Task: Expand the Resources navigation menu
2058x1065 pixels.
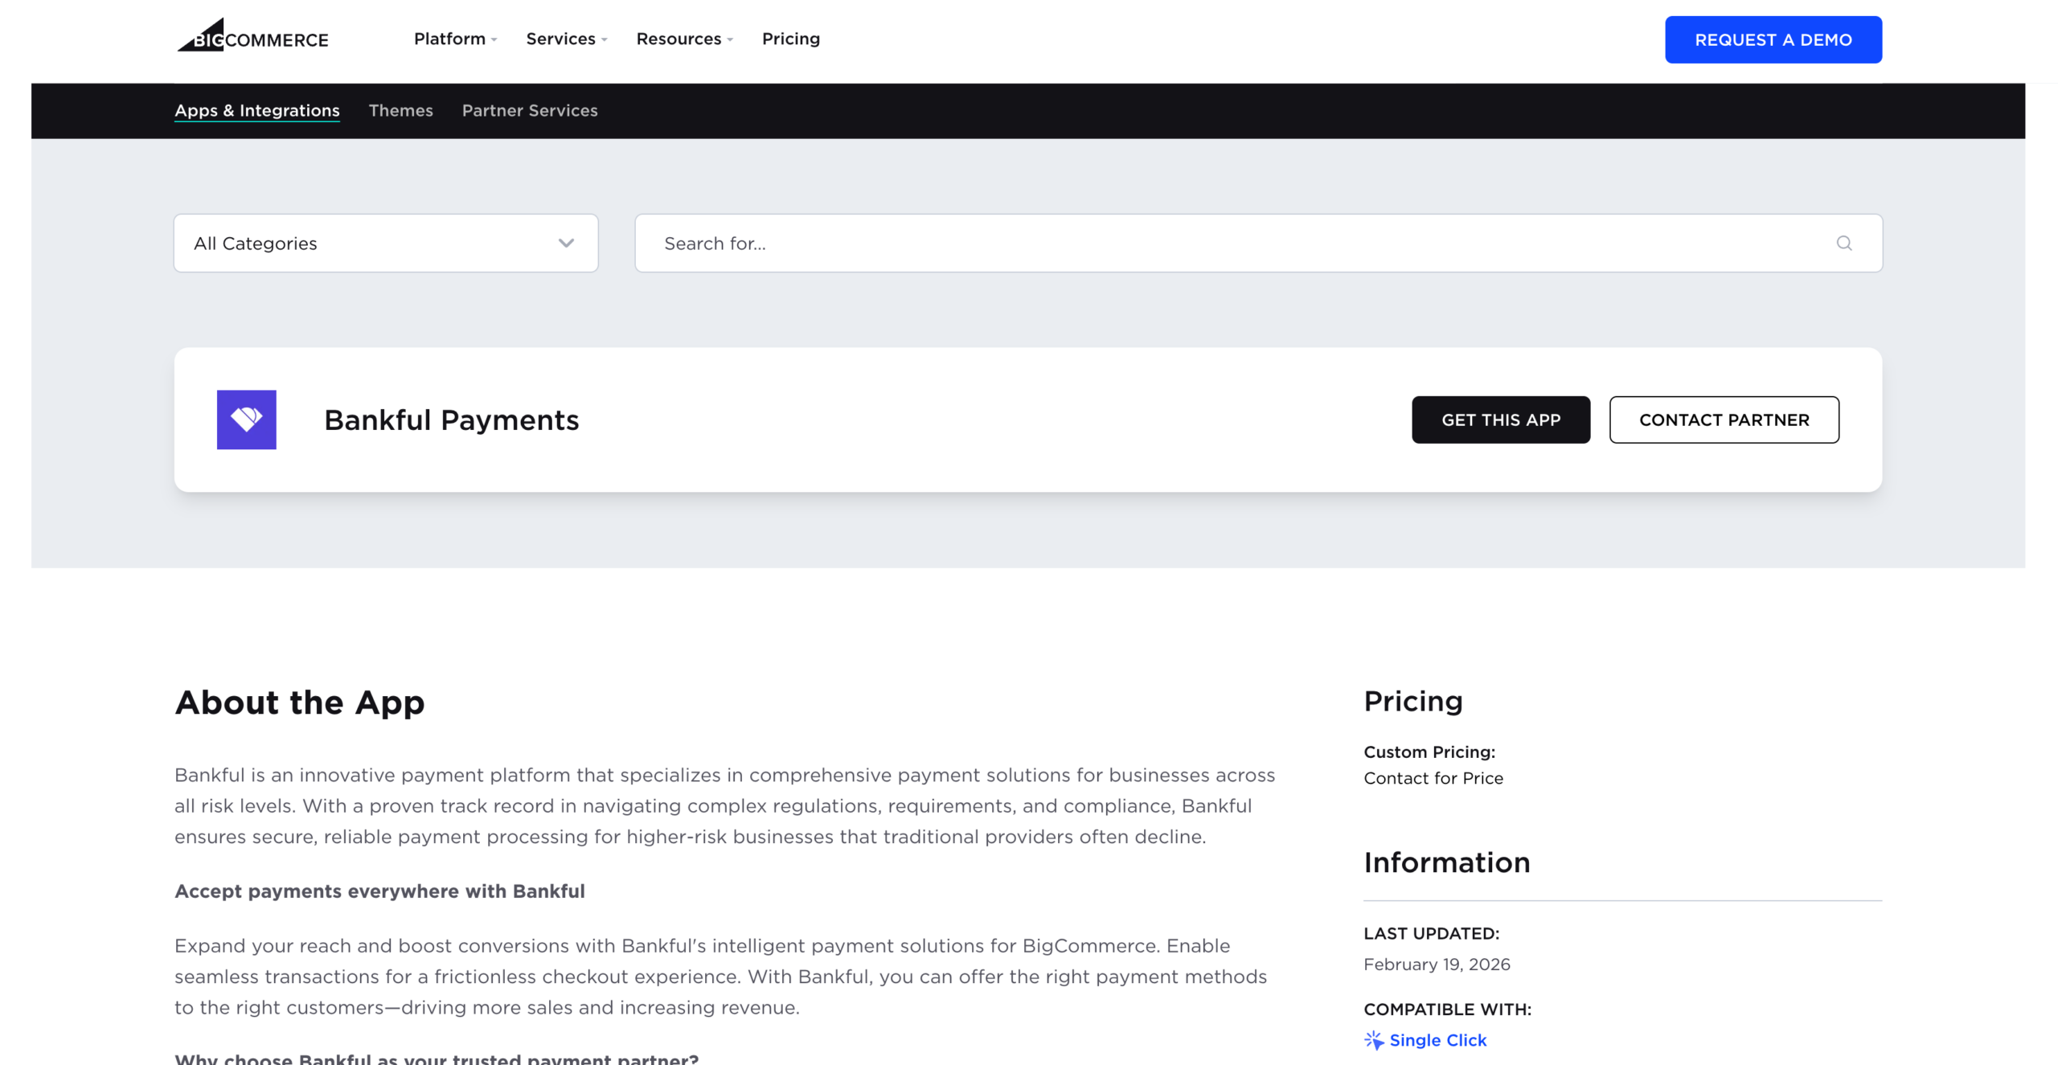Action: (684, 39)
